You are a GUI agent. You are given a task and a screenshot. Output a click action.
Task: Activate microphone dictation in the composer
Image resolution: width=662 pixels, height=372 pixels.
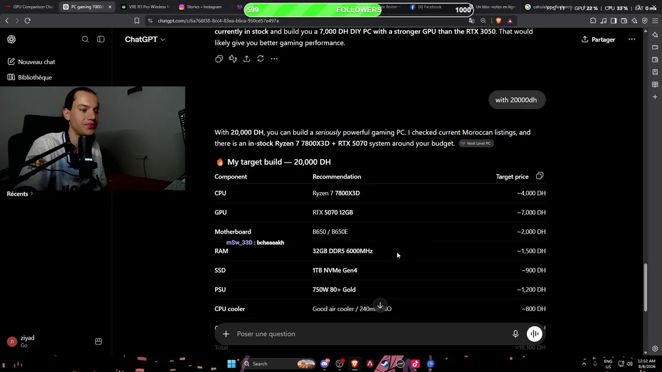point(516,334)
